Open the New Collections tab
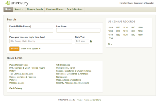 point(74,9)
